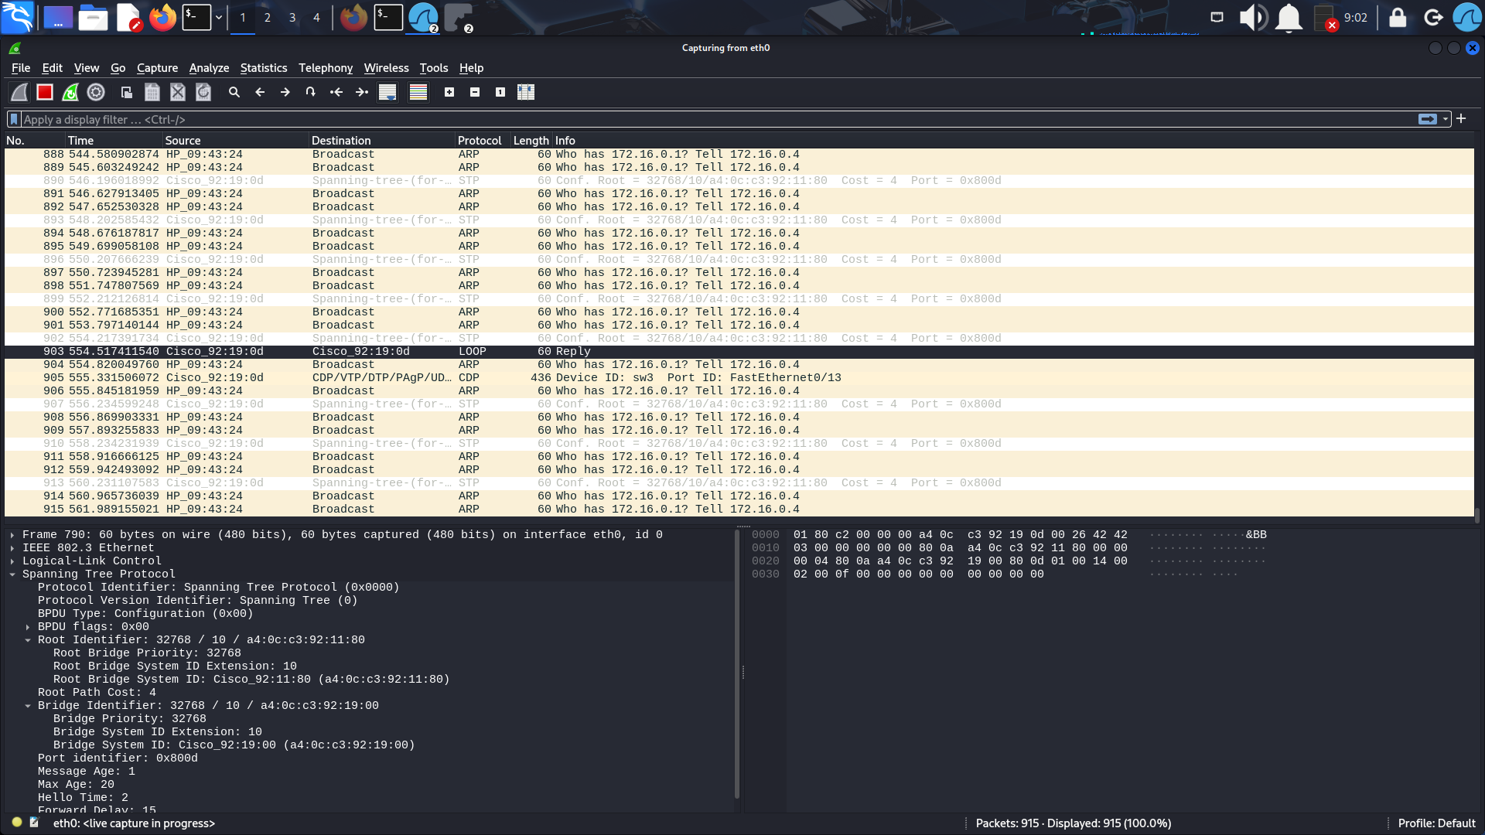This screenshot has width=1485, height=835.
Task: Start a new capture with the shark fin icon
Action: click(x=19, y=92)
